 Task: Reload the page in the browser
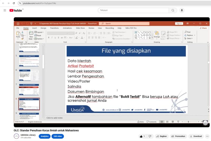[13, 3]
